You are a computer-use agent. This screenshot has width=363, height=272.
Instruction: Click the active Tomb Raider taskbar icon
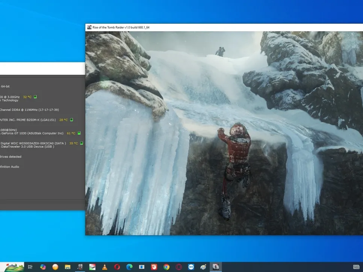(216, 267)
